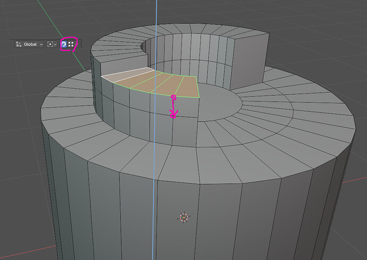367x260 pixels.
Task: Select the large flat end face of raised block
Action: (248, 62)
